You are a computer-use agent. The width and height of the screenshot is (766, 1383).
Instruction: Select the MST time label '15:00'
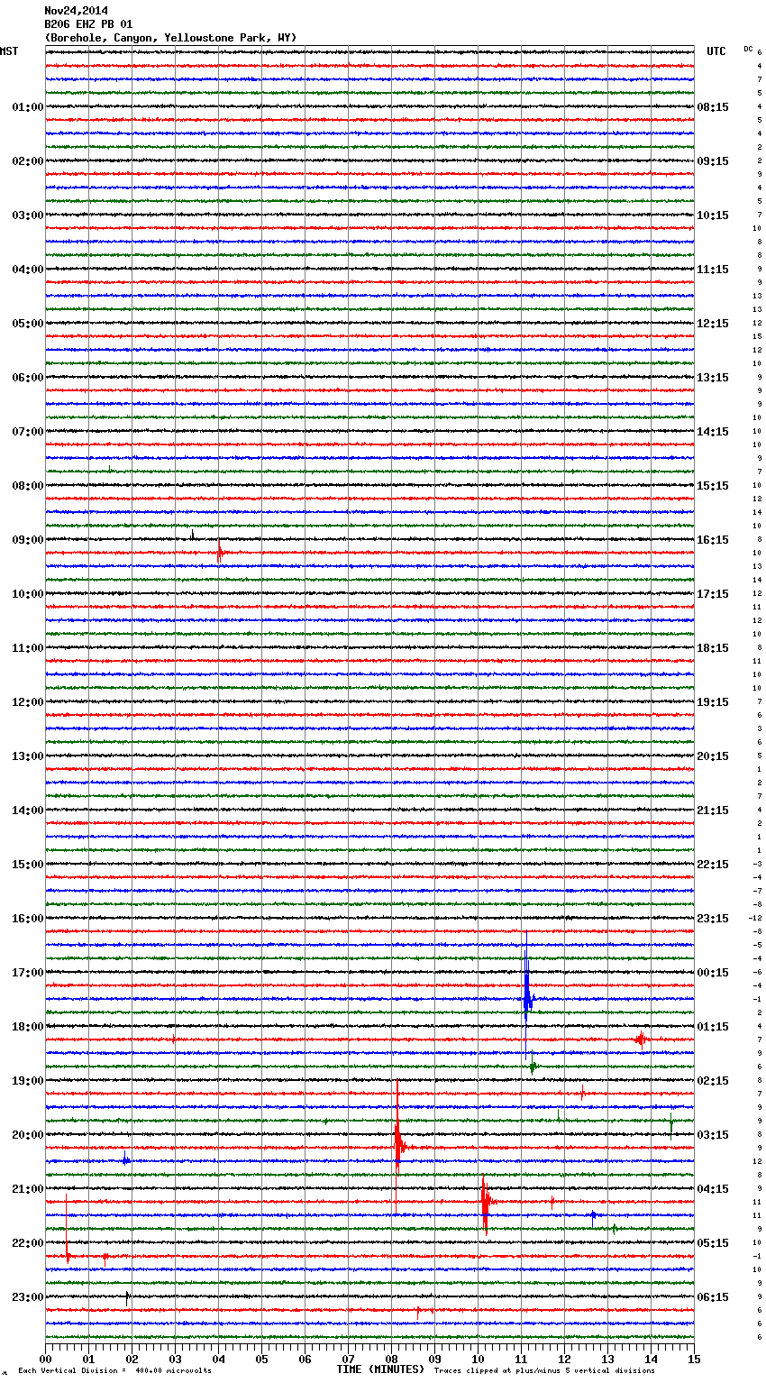pyautogui.click(x=28, y=865)
